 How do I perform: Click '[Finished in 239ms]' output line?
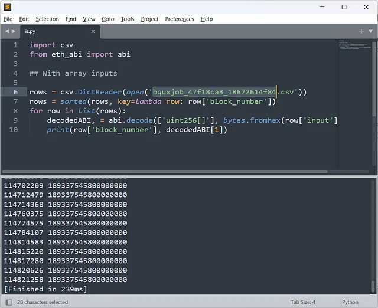[x=45, y=289]
